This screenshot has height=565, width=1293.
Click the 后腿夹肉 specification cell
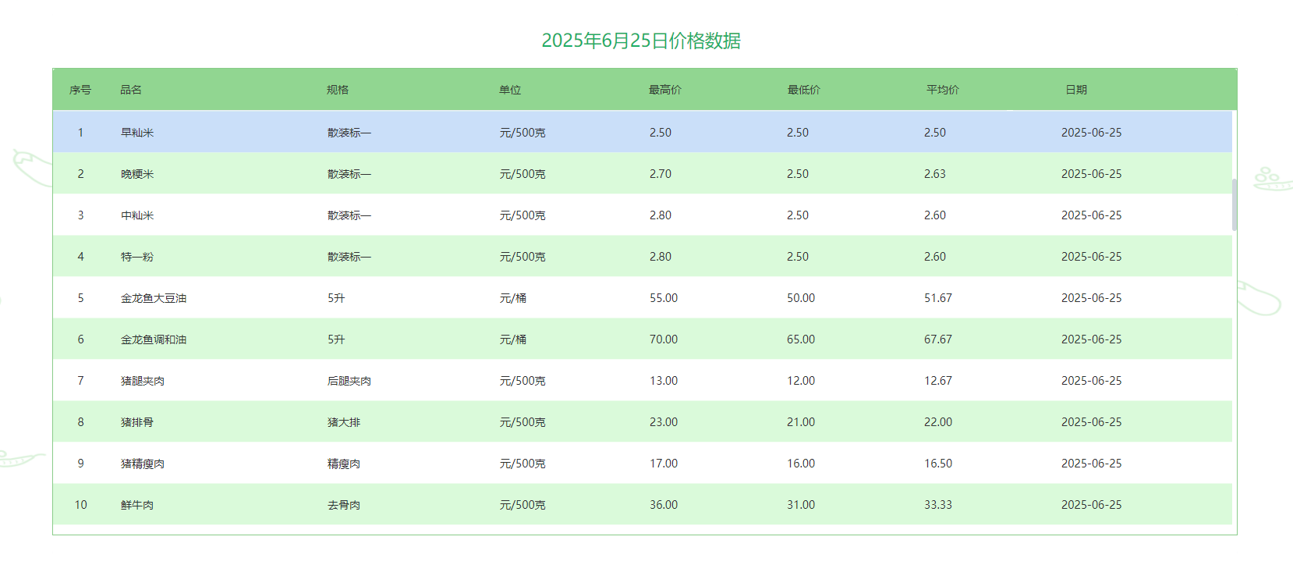click(x=349, y=381)
